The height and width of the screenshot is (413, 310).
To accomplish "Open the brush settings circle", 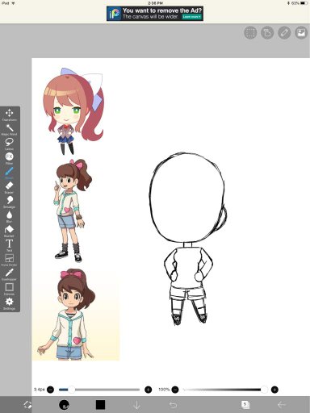I will 64,404.
